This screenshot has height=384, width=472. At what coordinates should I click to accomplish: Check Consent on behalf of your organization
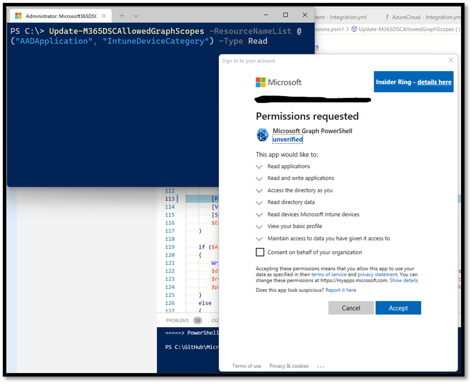click(260, 252)
